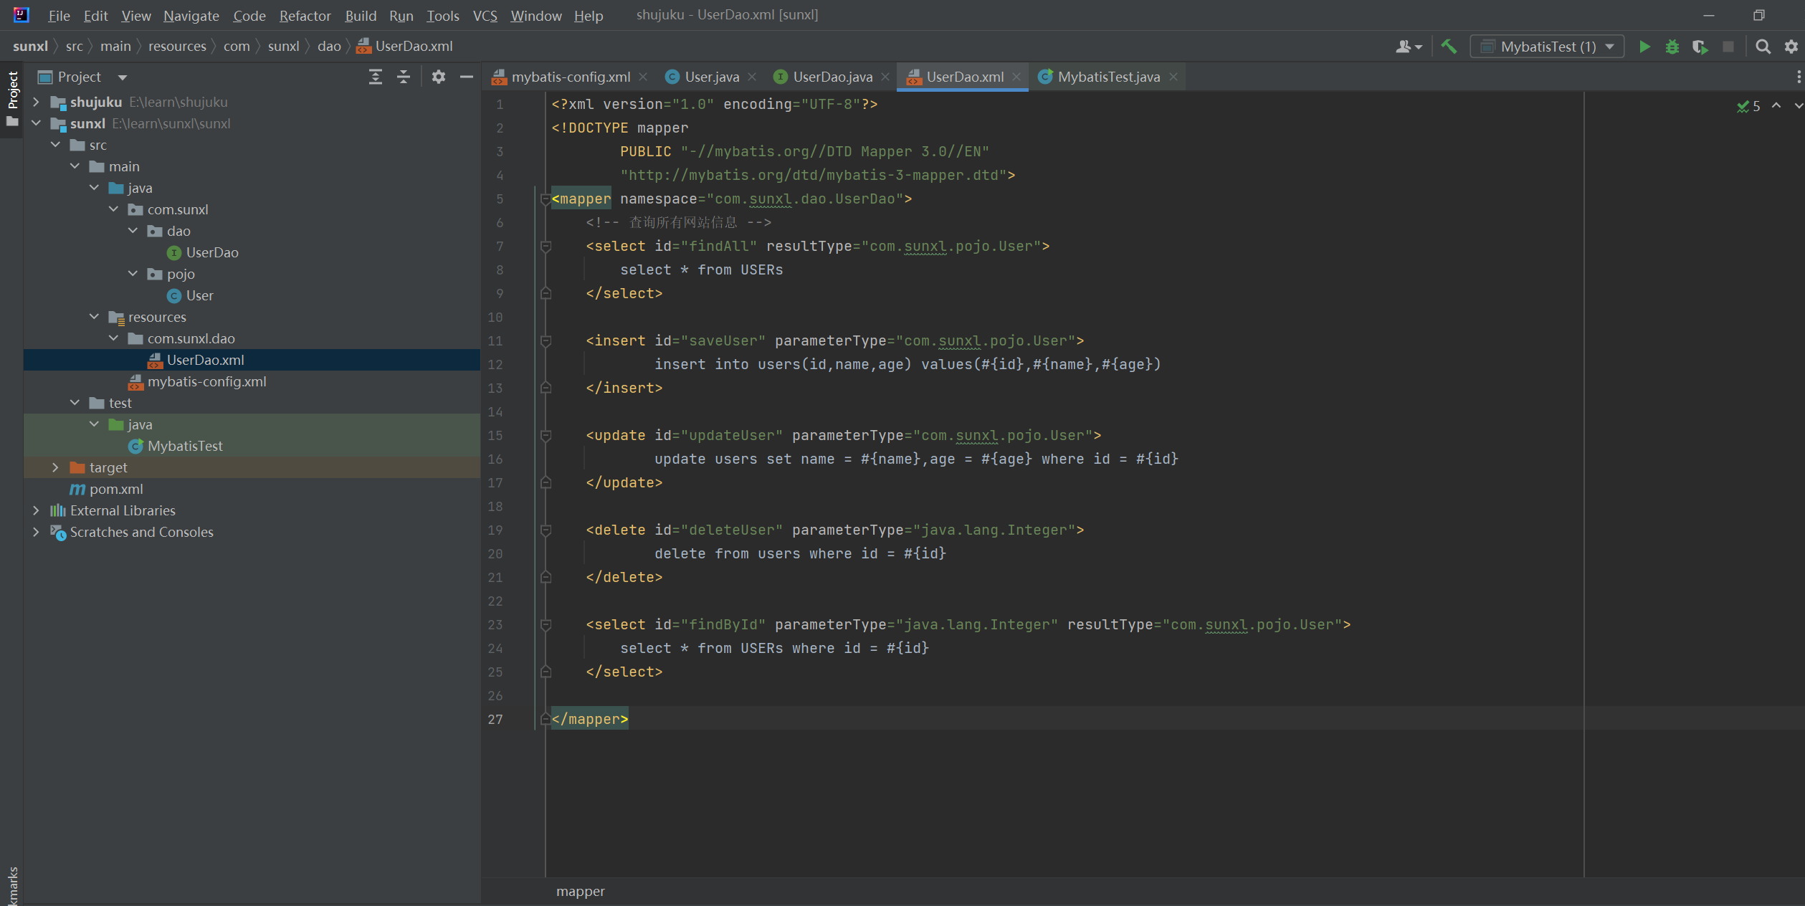Expand External Libraries node

tap(37, 510)
